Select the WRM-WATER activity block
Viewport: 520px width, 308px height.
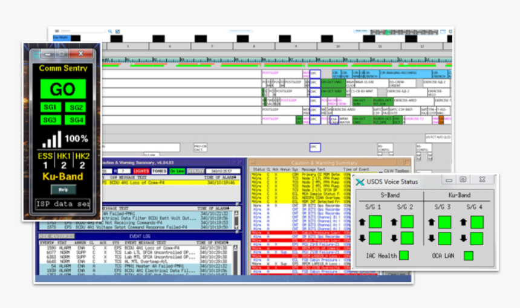click(345, 120)
